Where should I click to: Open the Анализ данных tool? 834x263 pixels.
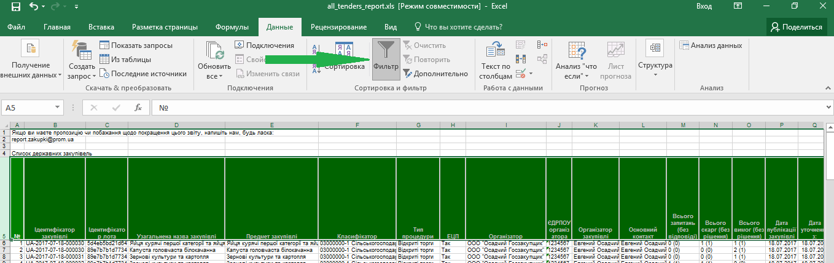(x=711, y=45)
